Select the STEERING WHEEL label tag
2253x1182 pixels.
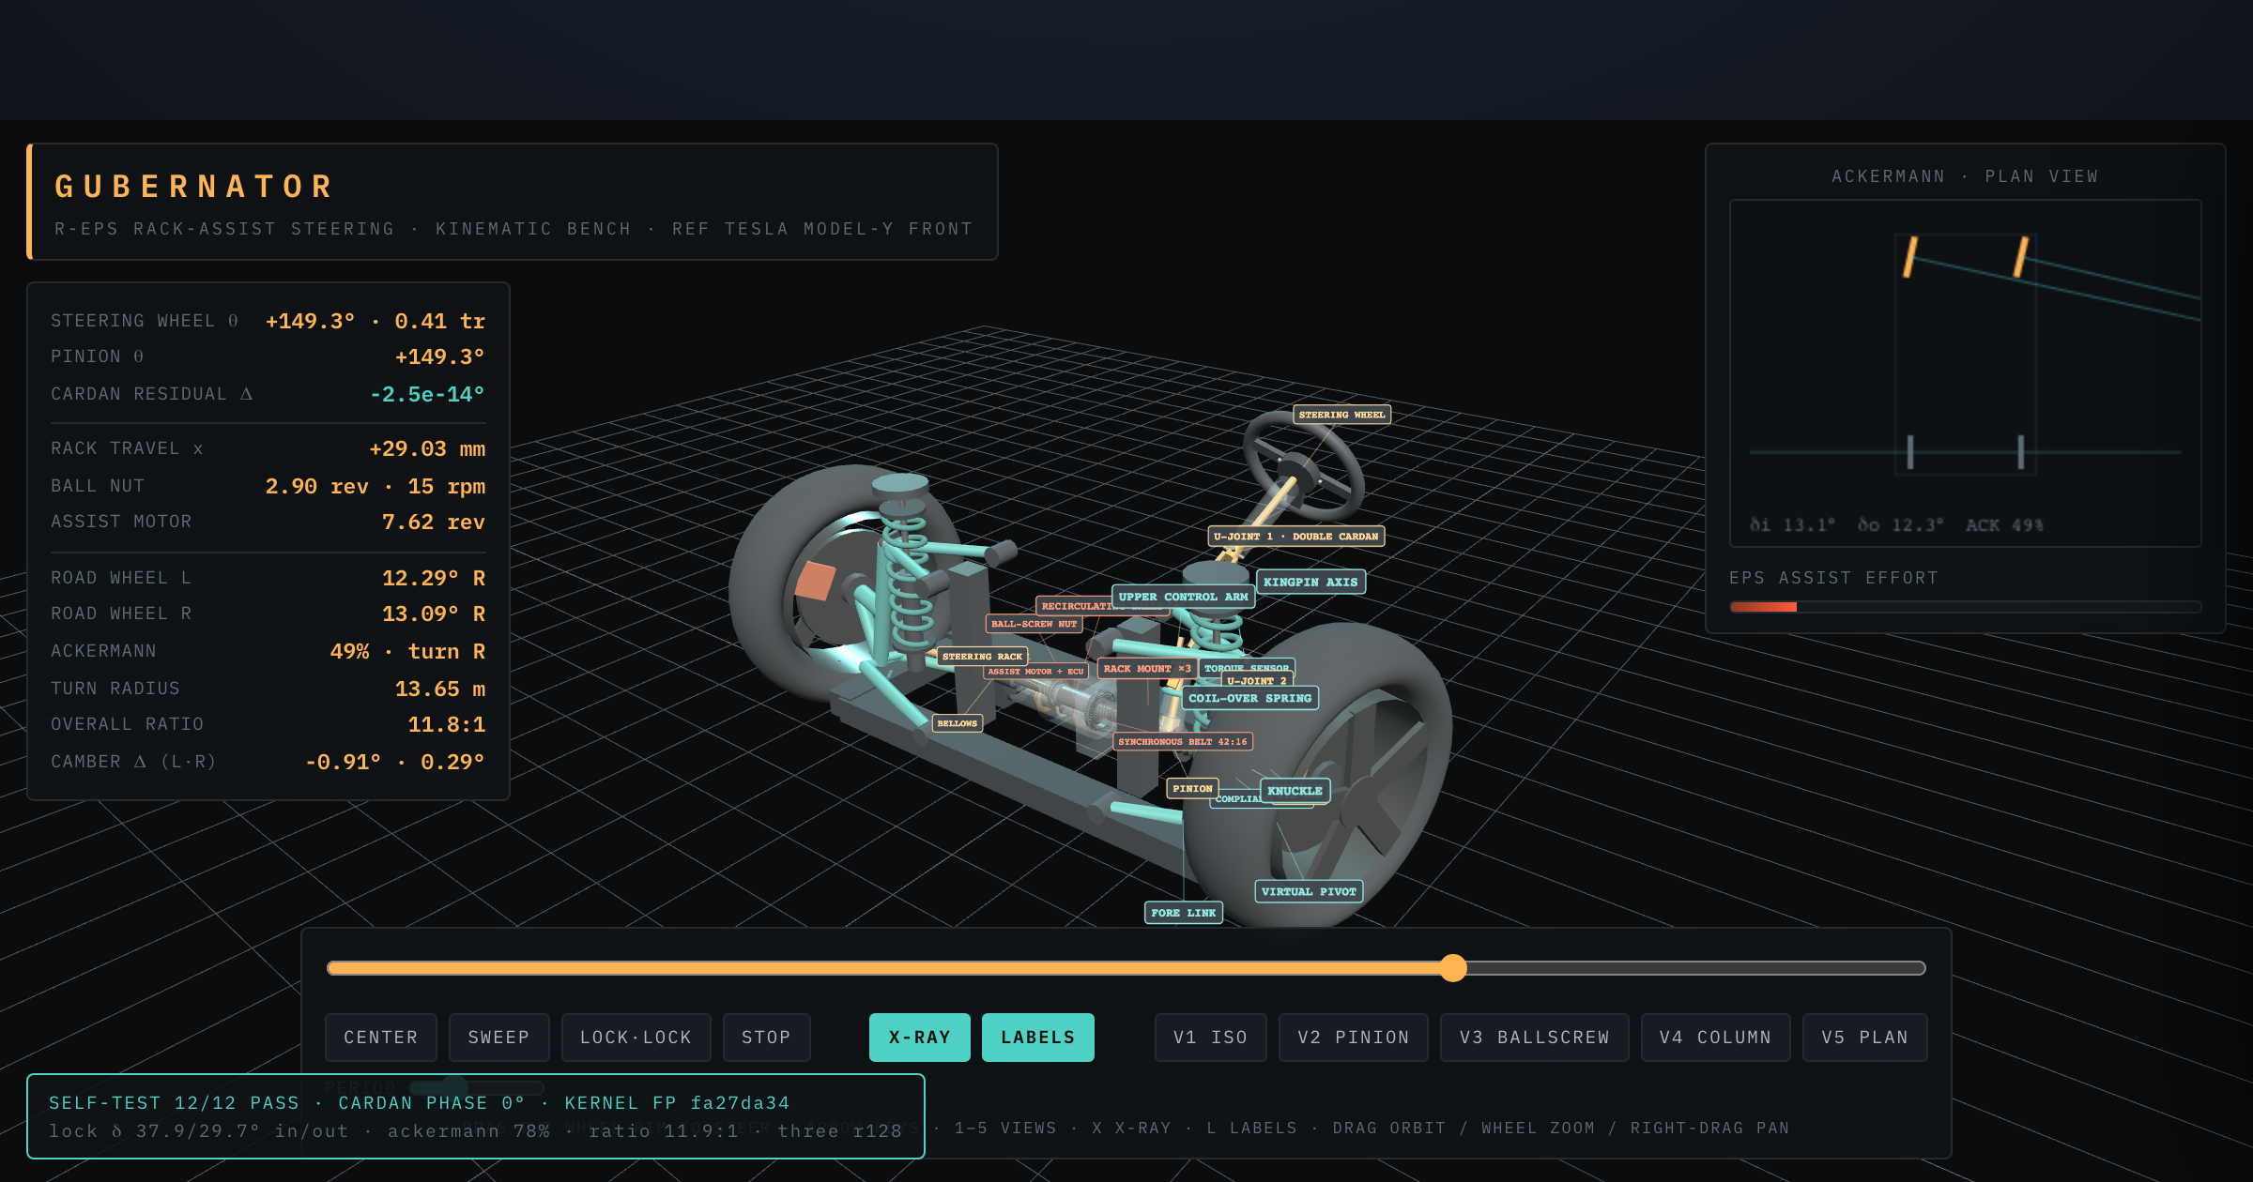click(x=1341, y=415)
